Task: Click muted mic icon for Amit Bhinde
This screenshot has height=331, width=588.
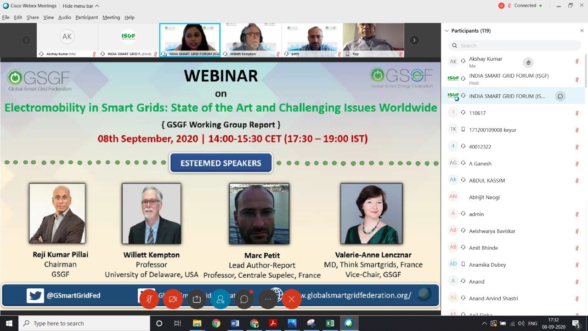Action: 577,248
